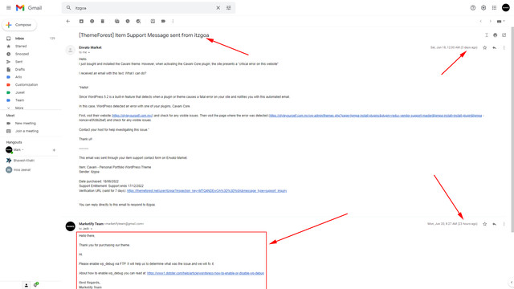
Task: Compose a new email
Action: [x=19, y=25]
